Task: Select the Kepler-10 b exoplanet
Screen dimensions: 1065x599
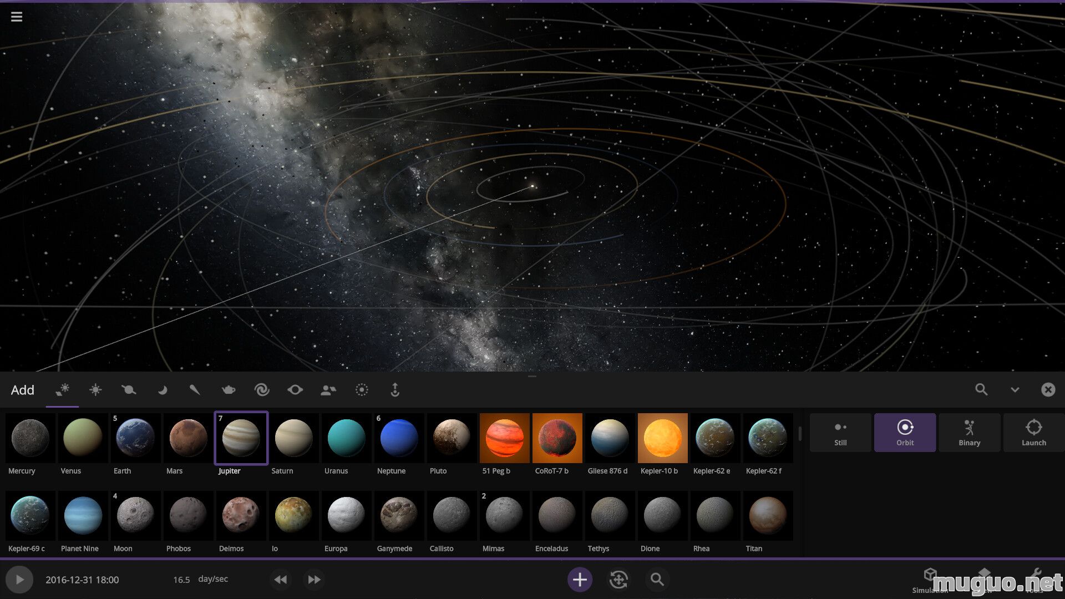Action: click(662, 438)
